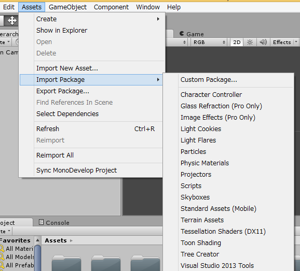Click the favorites list scroll-up arrow
300x271 pixels.
click(x=38, y=240)
